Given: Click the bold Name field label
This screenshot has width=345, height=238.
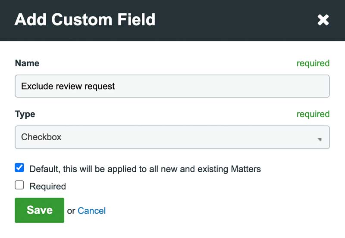Looking at the screenshot, I should pos(27,63).
